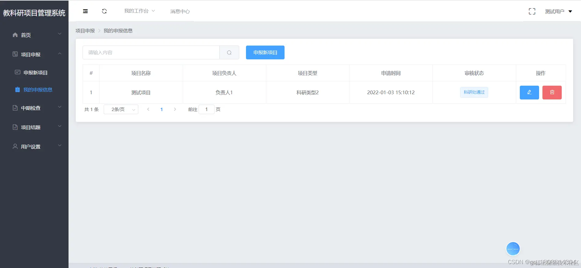
Task: Delete the 测试项目 row with trash icon
Action: coord(552,92)
